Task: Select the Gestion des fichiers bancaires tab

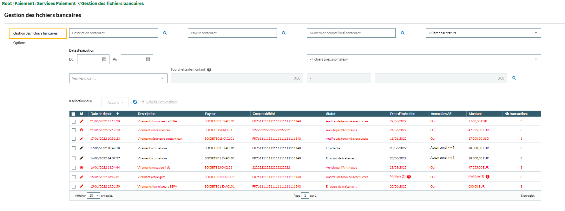Action: coord(36,33)
